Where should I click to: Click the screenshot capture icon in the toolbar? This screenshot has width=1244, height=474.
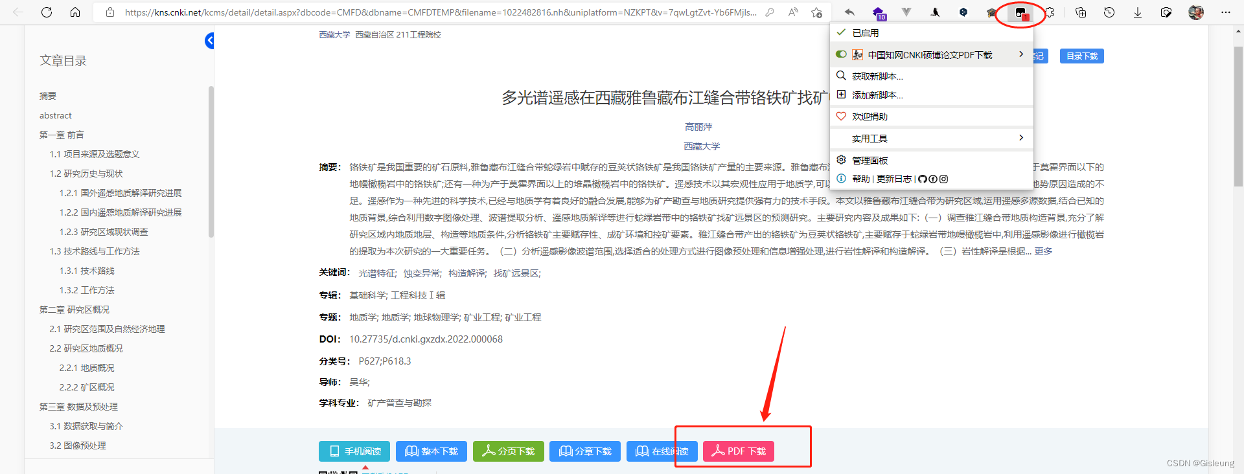tap(1166, 12)
